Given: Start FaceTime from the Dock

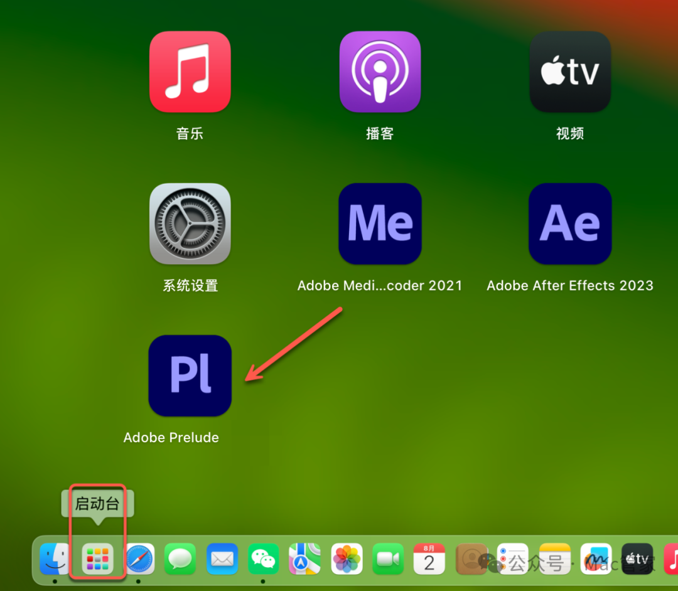Looking at the screenshot, I should pos(388,559).
